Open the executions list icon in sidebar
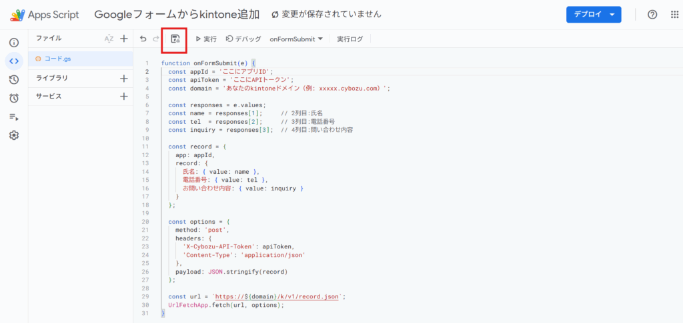The height and width of the screenshot is (323, 683). pos(14,117)
